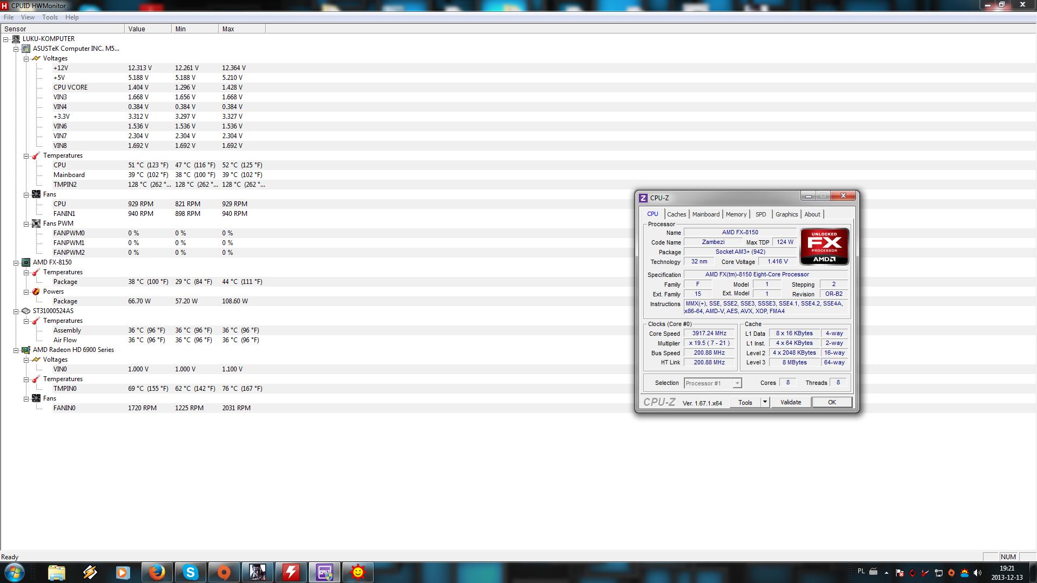Screen dimensions: 1037x583
Task: Open the View menu in HWMonitor
Action: (x=28, y=17)
